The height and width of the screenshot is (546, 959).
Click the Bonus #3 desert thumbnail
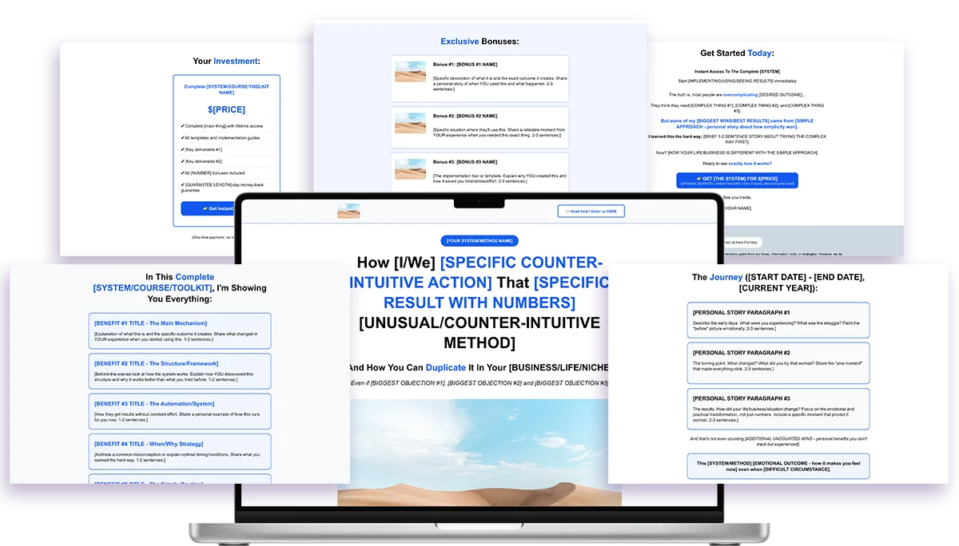(x=414, y=168)
